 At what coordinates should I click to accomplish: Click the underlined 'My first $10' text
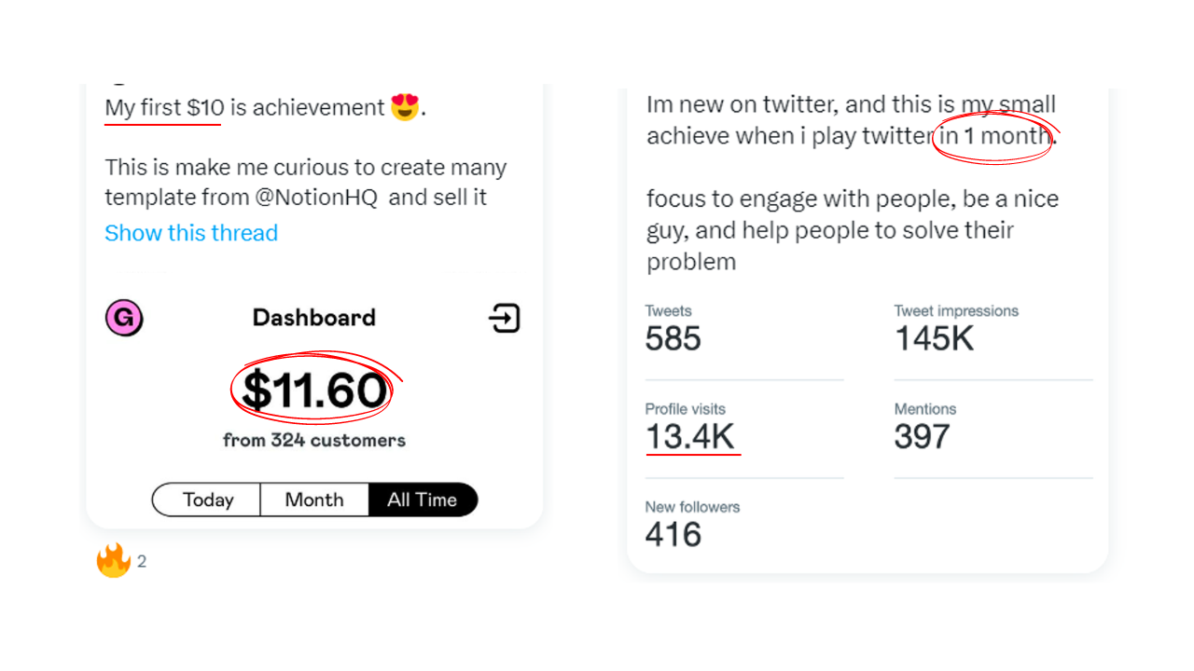click(164, 108)
